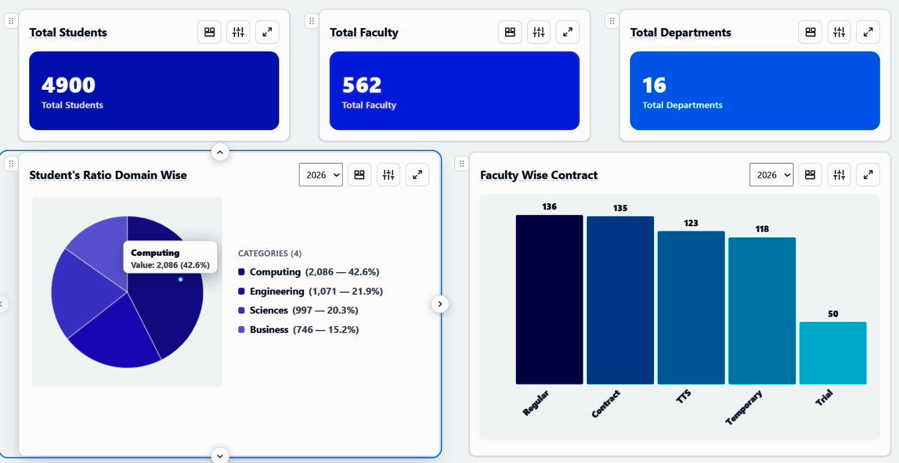Grab the drag handle of Faculty Wise Contract

[462, 164]
